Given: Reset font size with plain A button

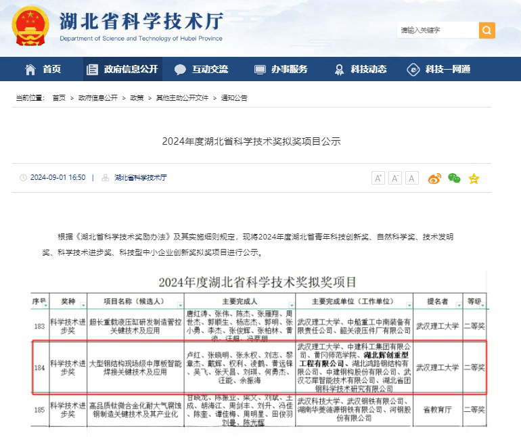Looking at the screenshot, I should (412, 179).
